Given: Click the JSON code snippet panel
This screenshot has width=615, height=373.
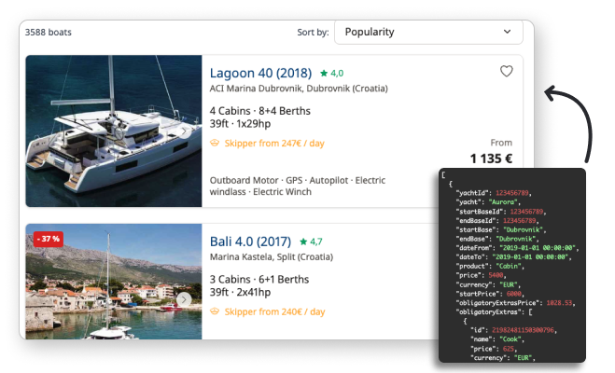Looking at the screenshot, I should pyautogui.click(x=511, y=266).
